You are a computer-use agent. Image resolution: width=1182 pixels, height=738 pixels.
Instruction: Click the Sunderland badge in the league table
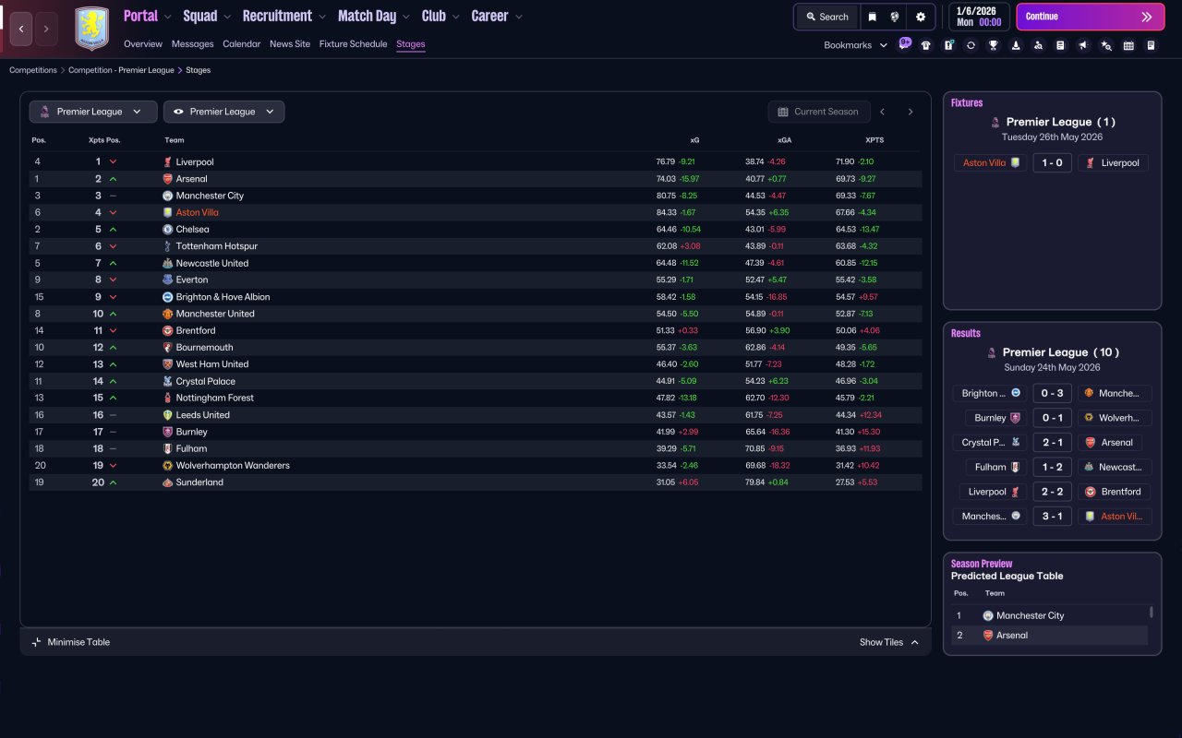[167, 482]
